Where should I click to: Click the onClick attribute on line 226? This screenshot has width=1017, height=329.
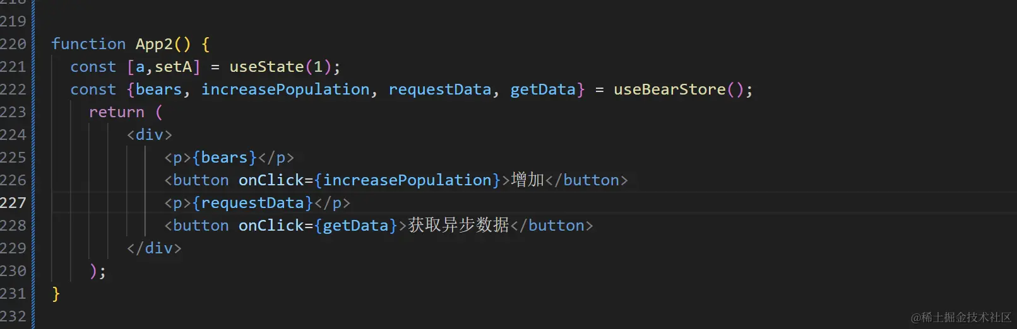pyautogui.click(x=271, y=180)
